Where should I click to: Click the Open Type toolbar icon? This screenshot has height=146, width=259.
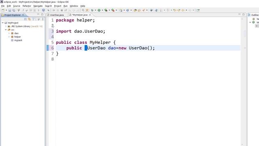pos(135,10)
